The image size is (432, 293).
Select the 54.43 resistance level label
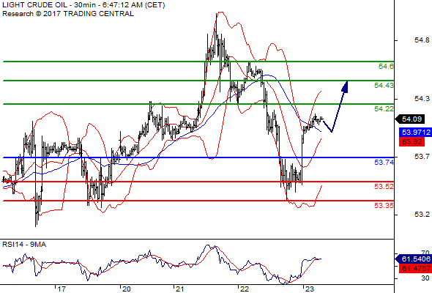point(384,86)
